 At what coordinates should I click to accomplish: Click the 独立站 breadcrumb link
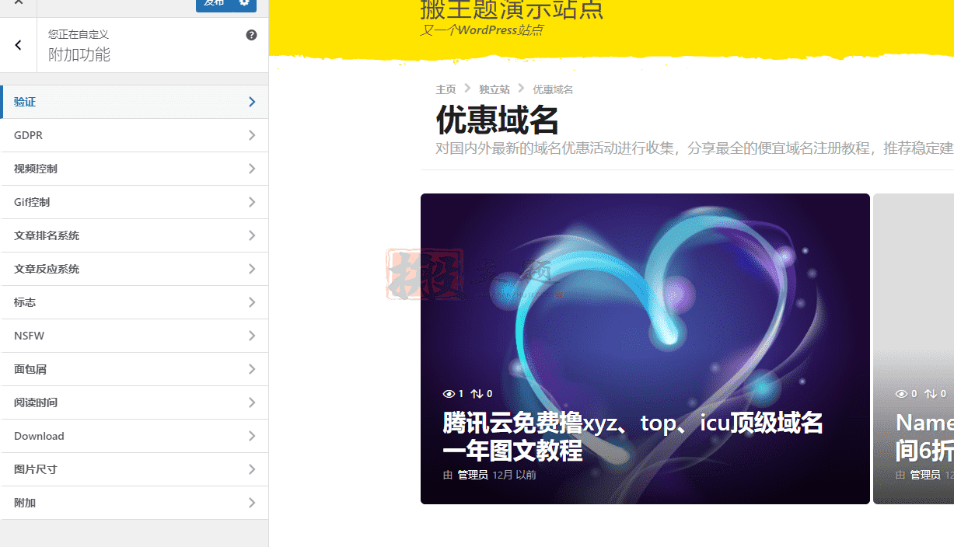click(494, 89)
